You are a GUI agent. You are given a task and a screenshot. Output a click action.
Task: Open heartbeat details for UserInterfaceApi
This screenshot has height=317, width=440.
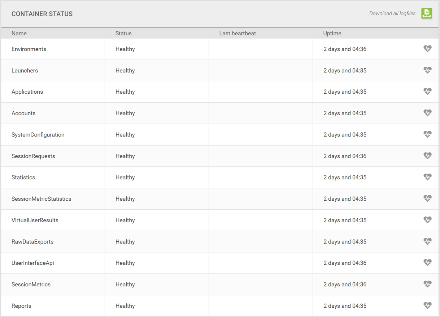(427, 263)
